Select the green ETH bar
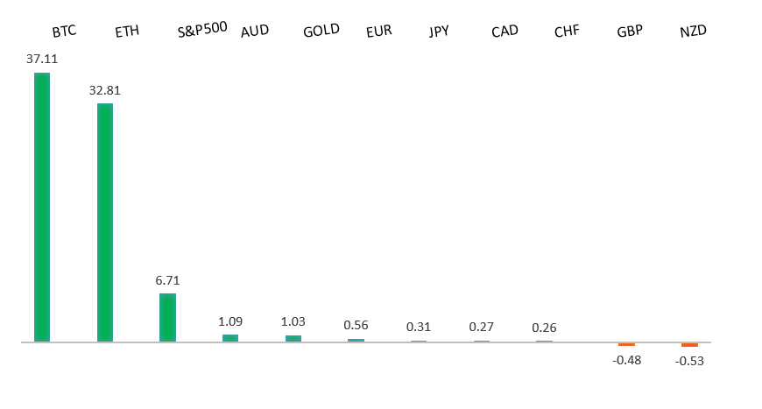 105,222
